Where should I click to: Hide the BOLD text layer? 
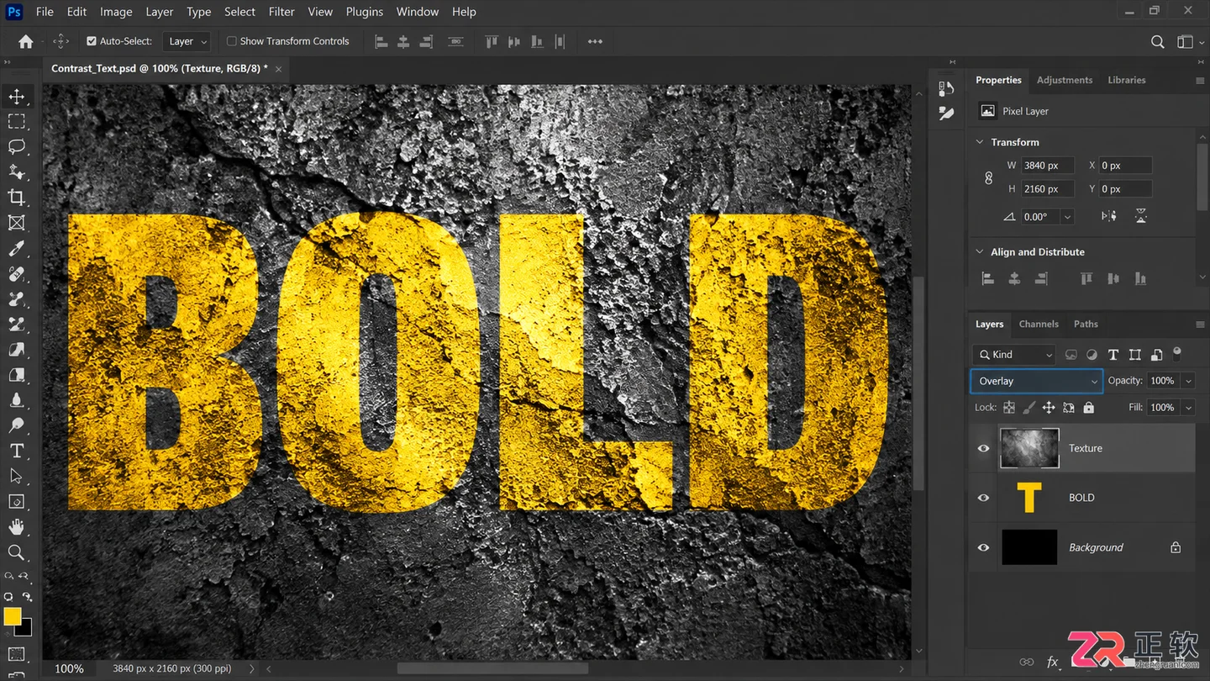[x=983, y=498]
